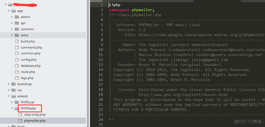
Task: Open tags.php in the sidebar
Action: point(27,78)
